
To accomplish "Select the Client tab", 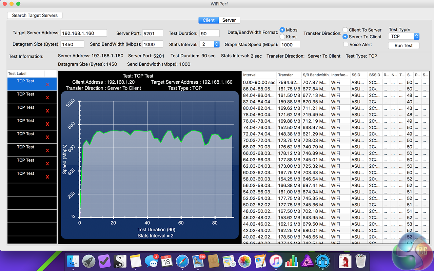I will coord(209,20).
